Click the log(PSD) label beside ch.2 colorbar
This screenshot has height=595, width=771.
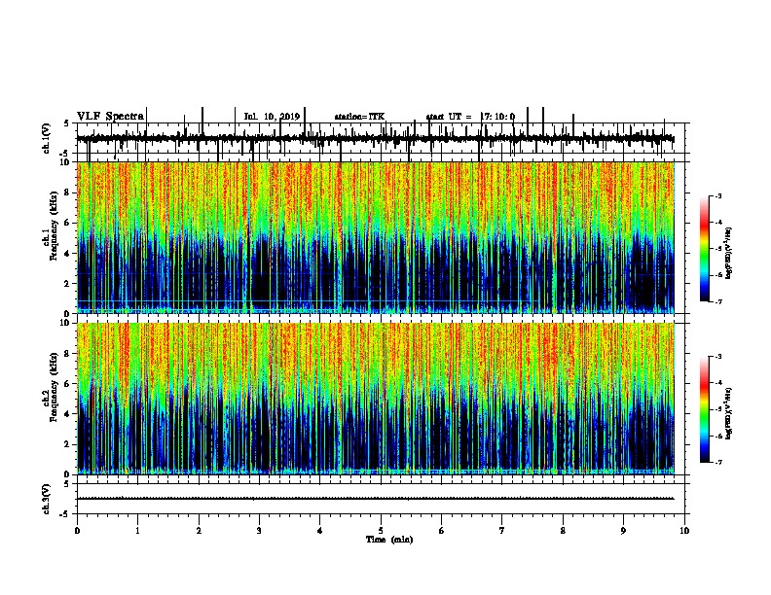pos(729,414)
